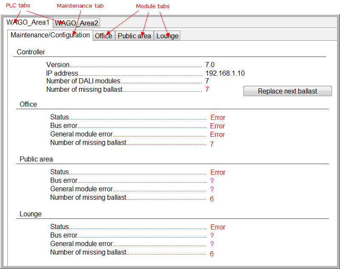
Task: Click the Lounge General module error question mark
Action: (x=212, y=244)
